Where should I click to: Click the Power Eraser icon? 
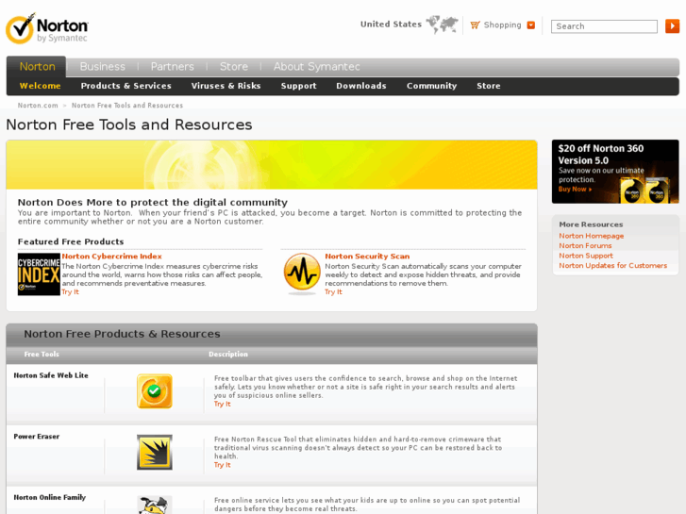(155, 453)
